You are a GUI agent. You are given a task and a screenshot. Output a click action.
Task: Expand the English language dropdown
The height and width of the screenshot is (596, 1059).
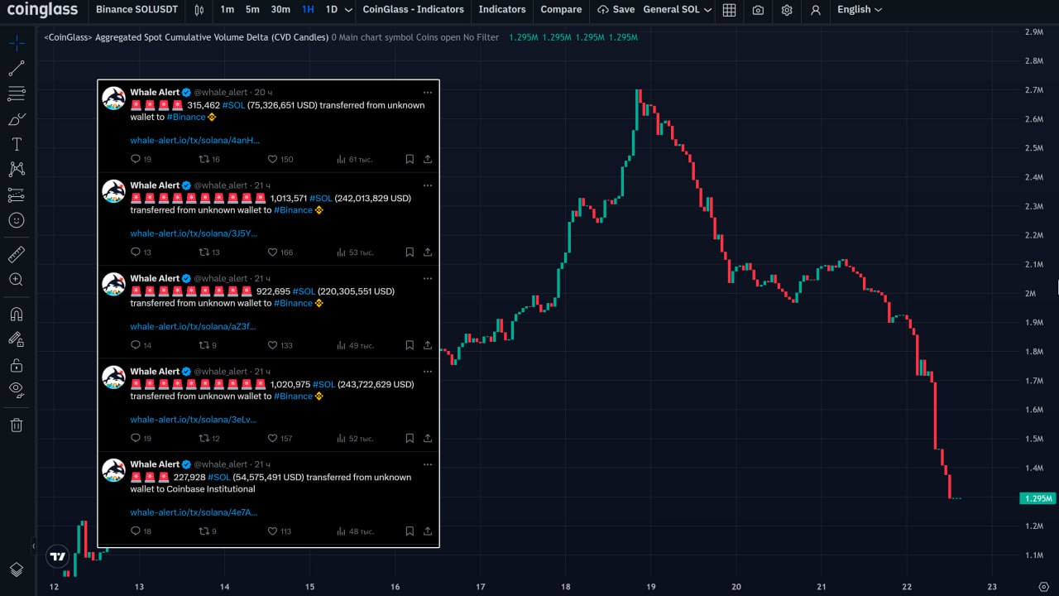pos(860,10)
